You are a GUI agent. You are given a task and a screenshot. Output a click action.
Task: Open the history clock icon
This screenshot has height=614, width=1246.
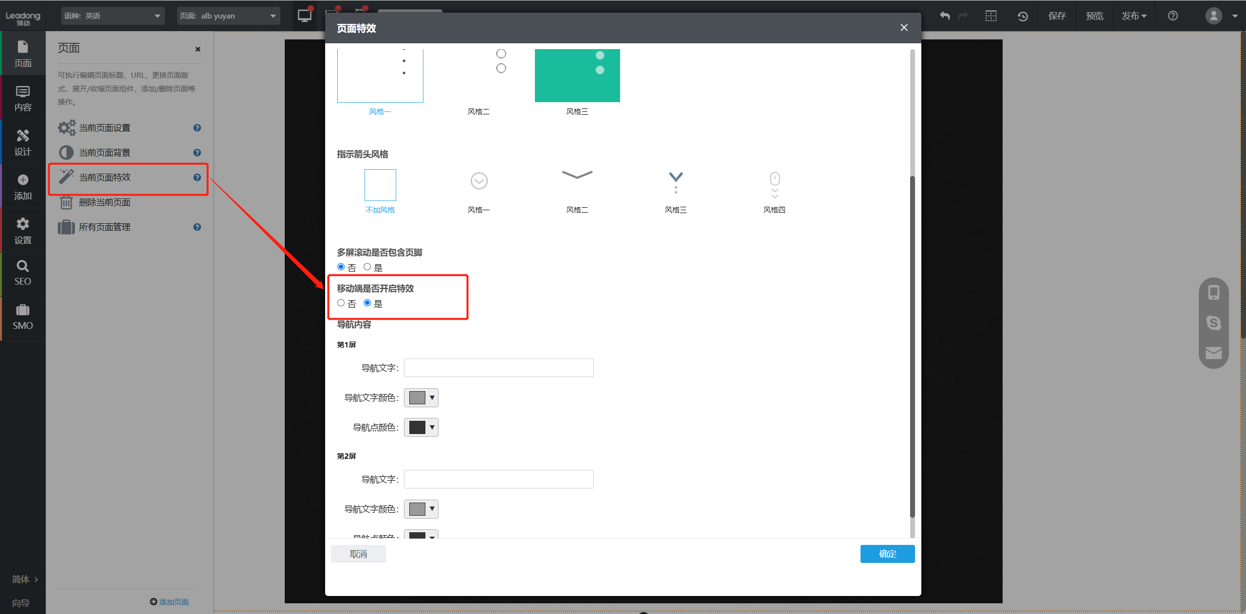click(x=1023, y=16)
